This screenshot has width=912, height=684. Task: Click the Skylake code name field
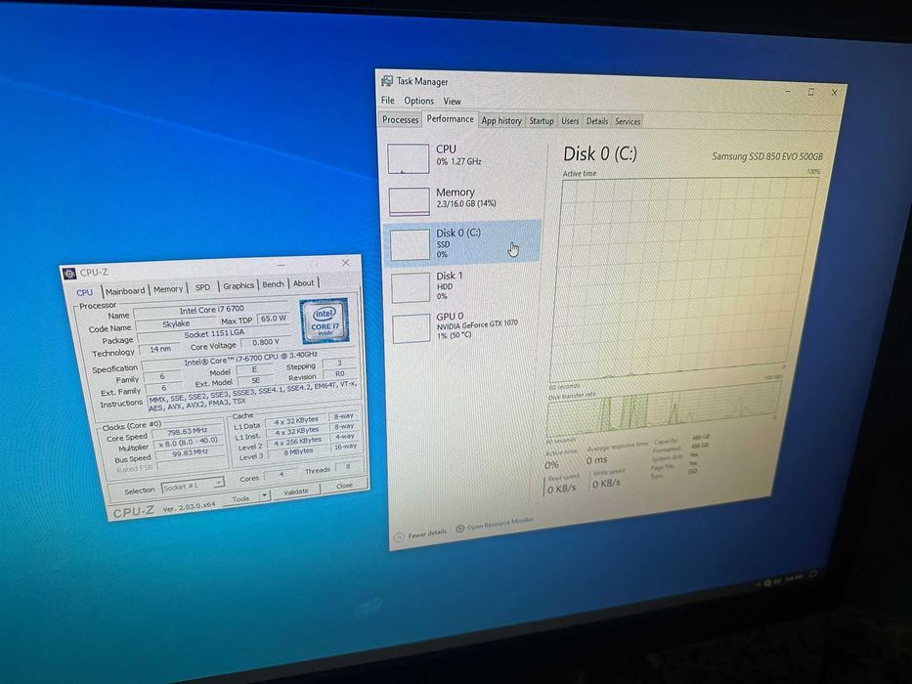click(176, 323)
